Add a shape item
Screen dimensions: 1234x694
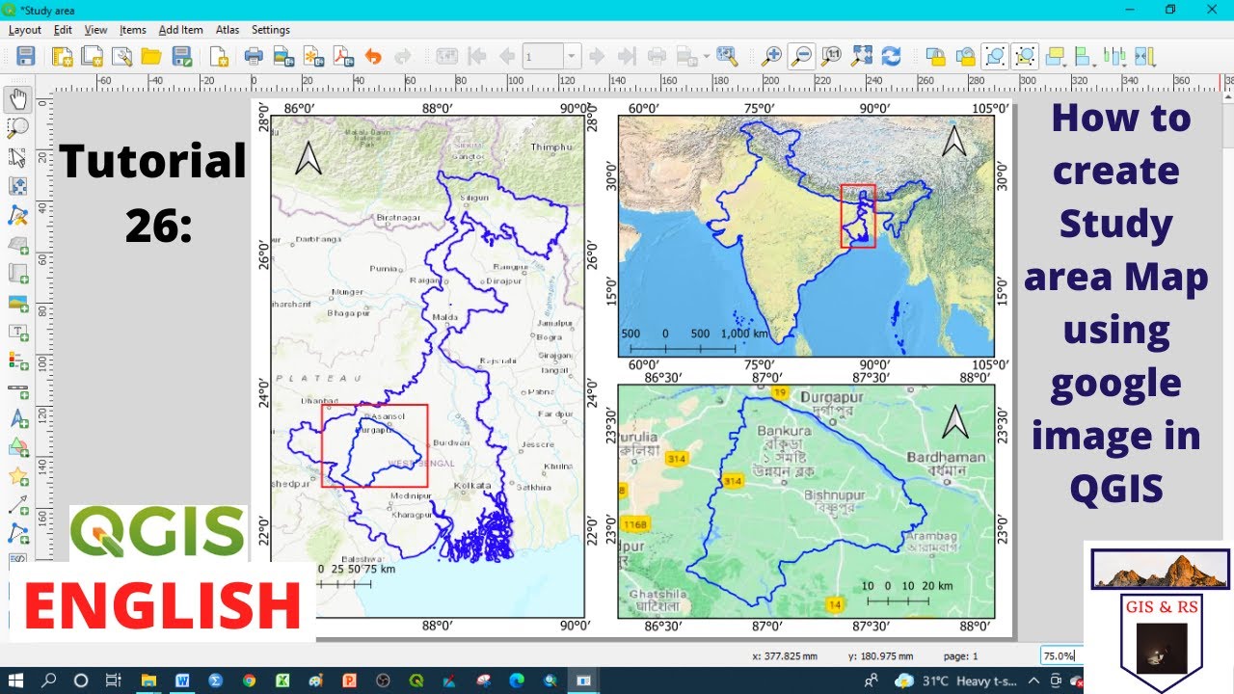[17, 448]
